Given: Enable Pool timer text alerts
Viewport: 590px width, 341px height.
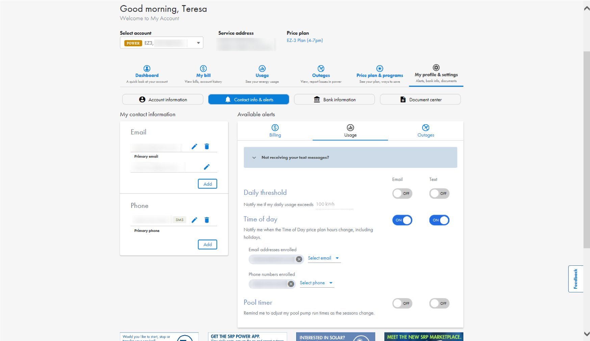Looking at the screenshot, I should (439, 303).
